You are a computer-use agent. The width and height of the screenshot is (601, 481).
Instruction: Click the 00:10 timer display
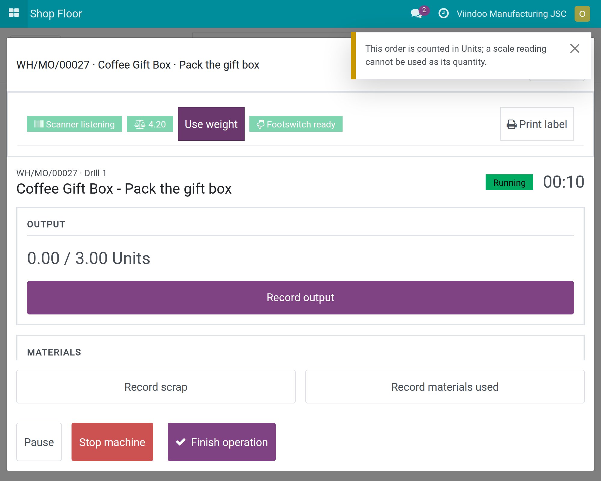[x=564, y=182]
